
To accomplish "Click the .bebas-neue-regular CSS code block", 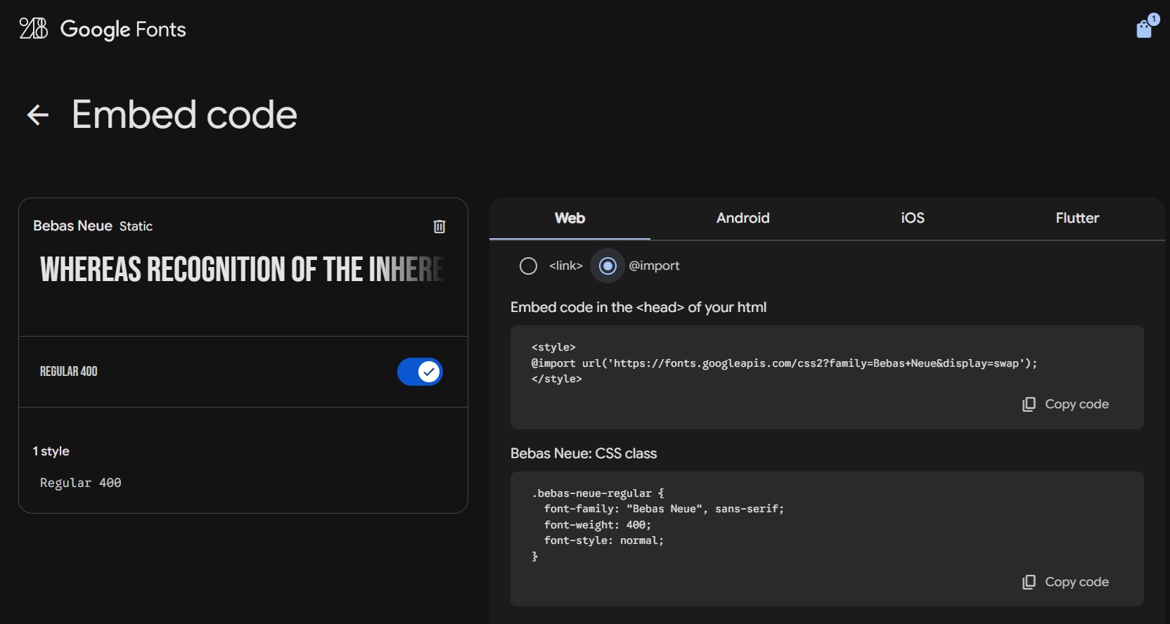I will [657, 524].
